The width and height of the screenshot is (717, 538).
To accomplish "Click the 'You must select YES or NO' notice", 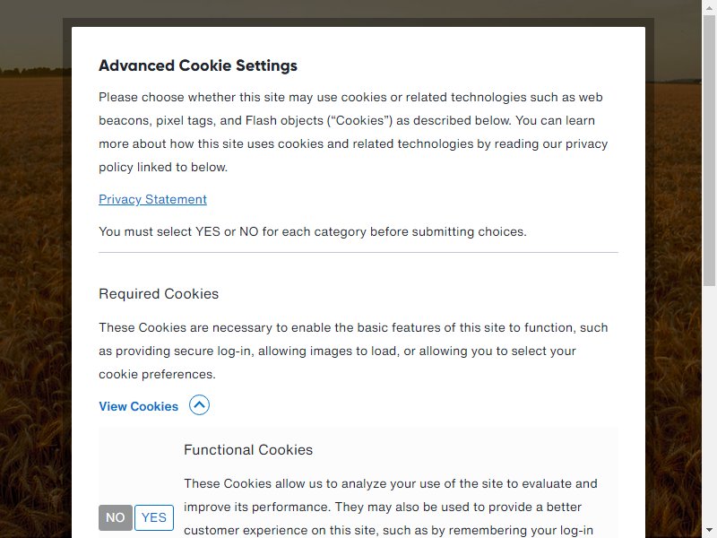I will coord(313,231).
